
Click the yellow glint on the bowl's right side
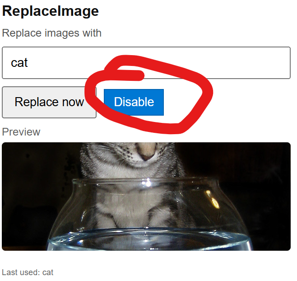point(213,200)
